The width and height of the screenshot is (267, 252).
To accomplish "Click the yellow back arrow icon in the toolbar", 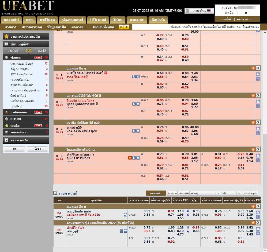I will (121, 27).
